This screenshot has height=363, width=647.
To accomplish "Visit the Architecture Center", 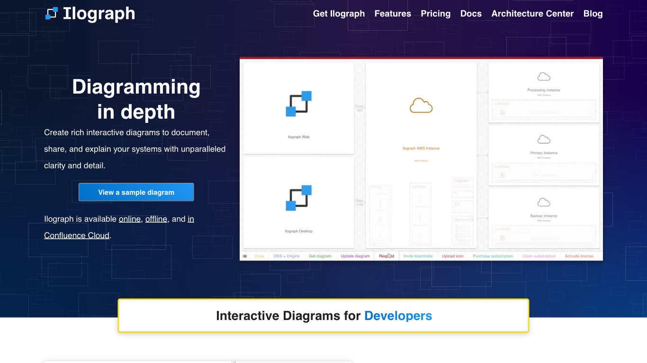I will (x=532, y=14).
